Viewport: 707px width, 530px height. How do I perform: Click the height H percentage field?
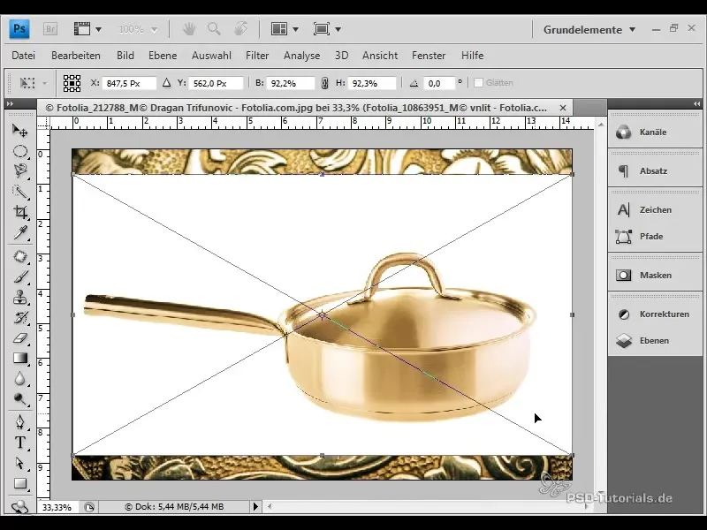click(x=371, y=83)
